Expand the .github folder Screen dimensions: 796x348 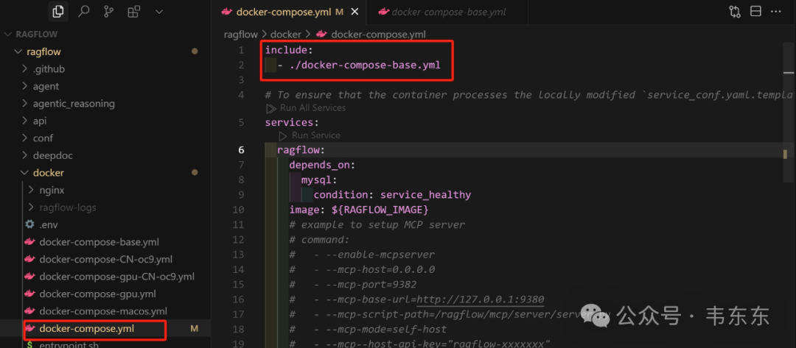coord(49,69)
